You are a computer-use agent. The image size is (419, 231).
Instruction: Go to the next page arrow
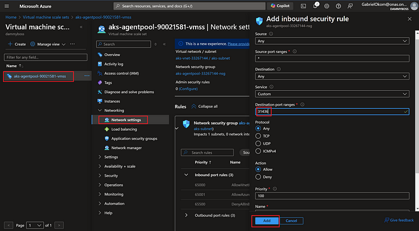[x=59, y=226]
